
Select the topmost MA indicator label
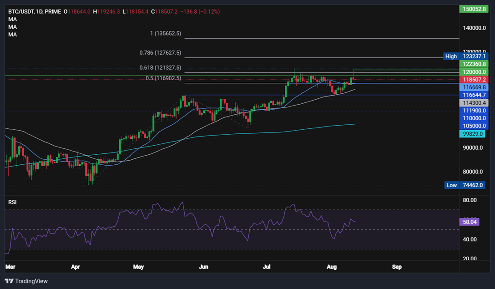(12, 19)
